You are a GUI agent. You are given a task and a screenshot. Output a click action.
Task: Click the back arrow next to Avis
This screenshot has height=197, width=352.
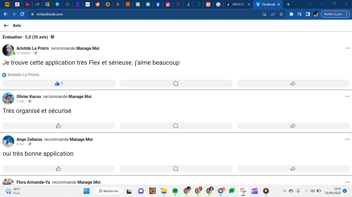pos(6,26)
